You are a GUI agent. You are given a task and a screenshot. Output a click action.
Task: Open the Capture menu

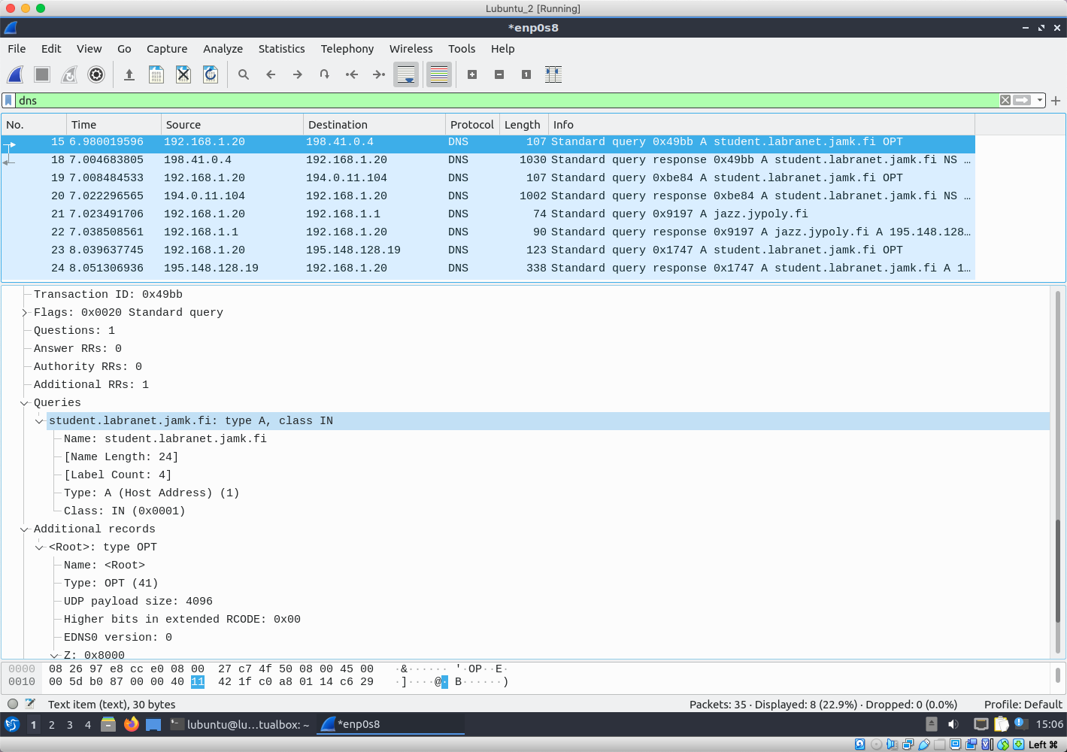tap(167, 49)
